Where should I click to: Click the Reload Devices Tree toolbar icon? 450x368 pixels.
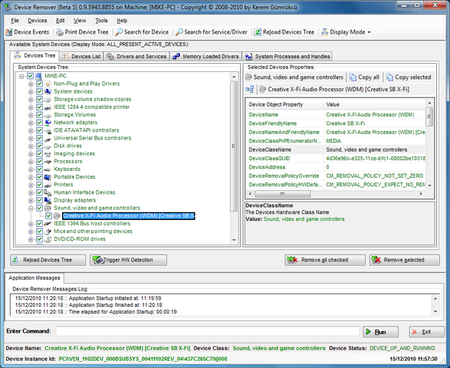point(258,32)
